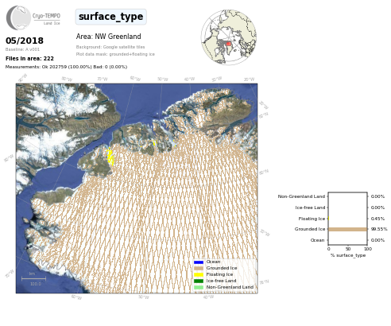Click the yellow Floating Ice legend swatch
This screenshot has height=326, width=391.
199,274
